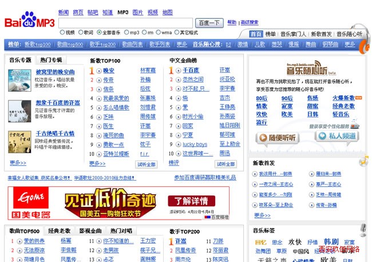Expand 更多>> under music topics
The image size is (372, 262).
(18, 163)
